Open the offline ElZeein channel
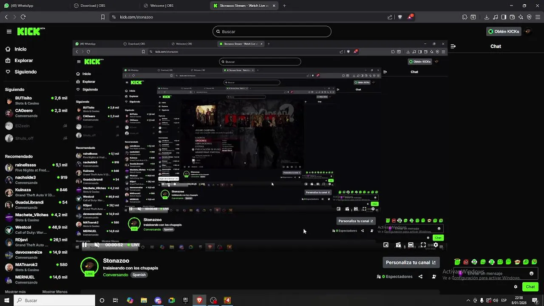Image resolution: width=544 pixels, height=306 pixels. (x=36, y=126)
